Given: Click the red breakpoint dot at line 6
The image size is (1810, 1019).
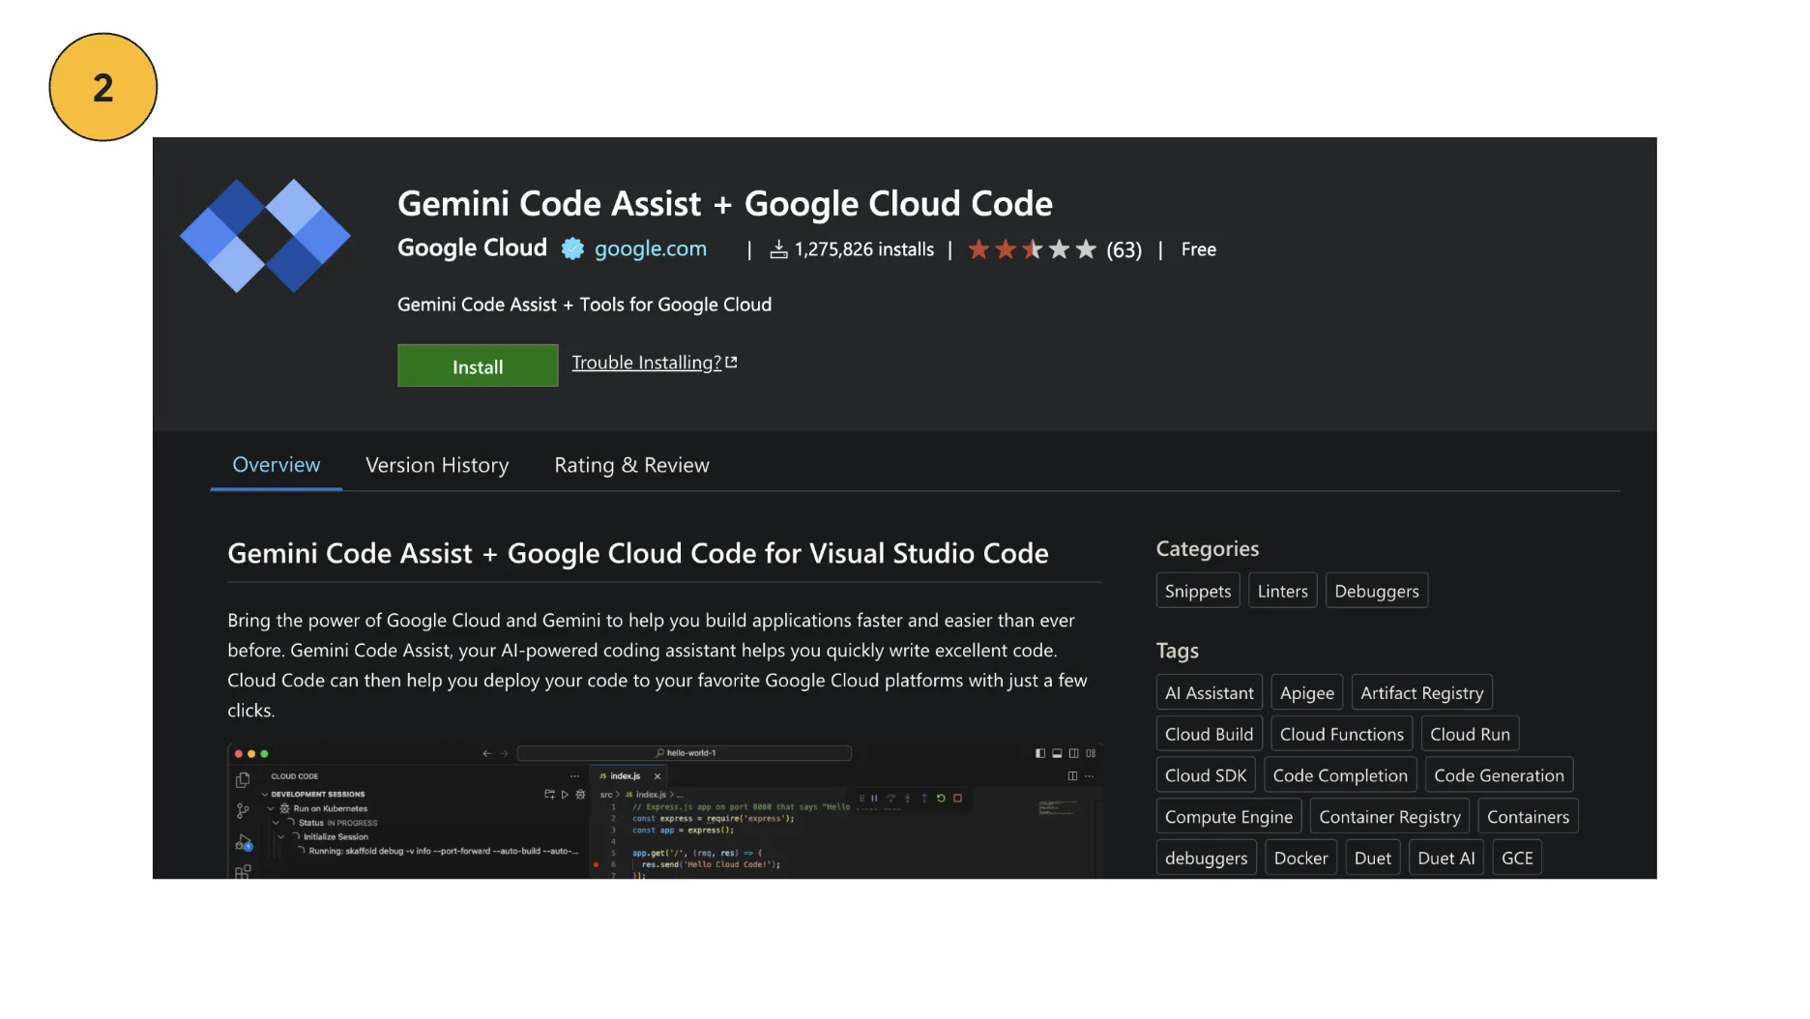Looking at the screenshot, I should point(596,864).
